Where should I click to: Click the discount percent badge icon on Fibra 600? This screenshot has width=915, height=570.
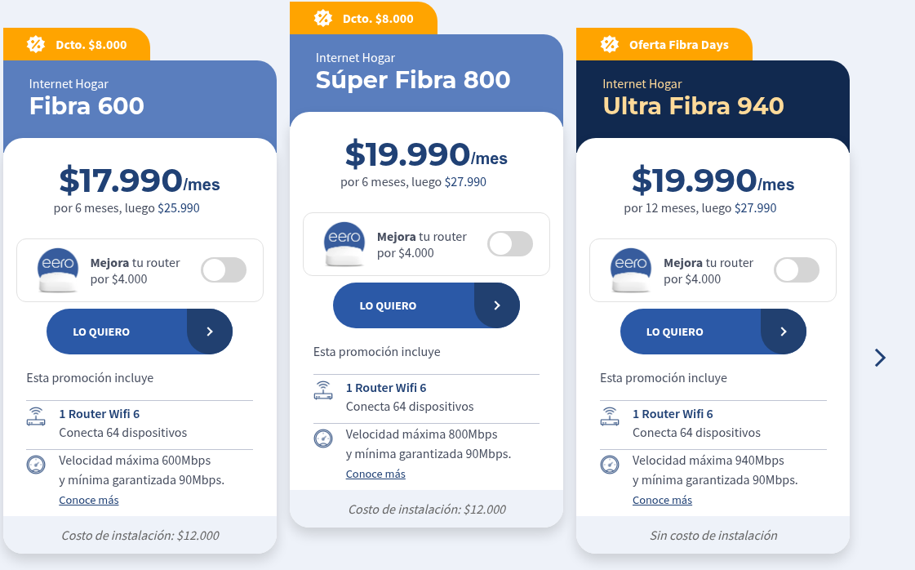click(36, 44)
